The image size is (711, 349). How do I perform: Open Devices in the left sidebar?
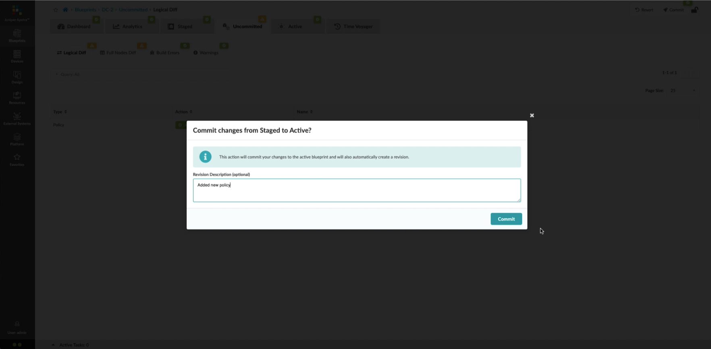17,56
